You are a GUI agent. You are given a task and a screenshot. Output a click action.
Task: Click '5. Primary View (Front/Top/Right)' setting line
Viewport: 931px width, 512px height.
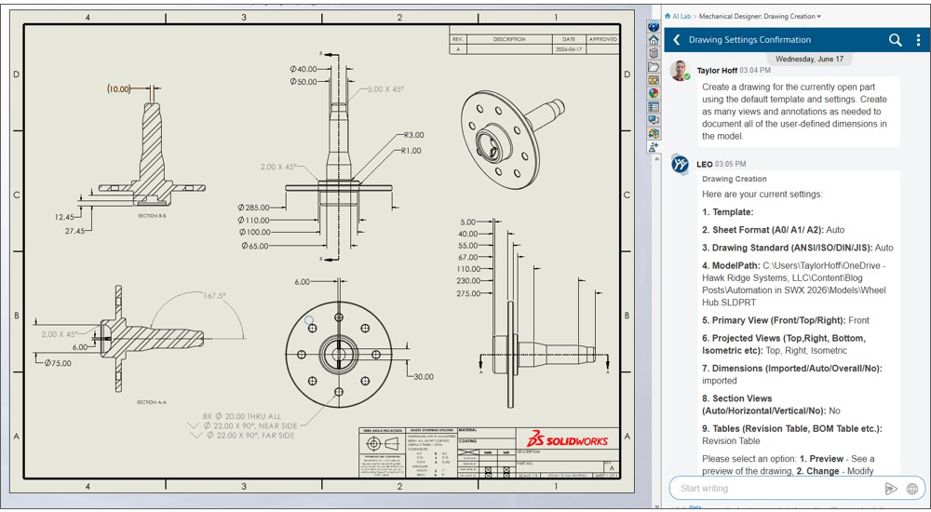tap(786, 320)
